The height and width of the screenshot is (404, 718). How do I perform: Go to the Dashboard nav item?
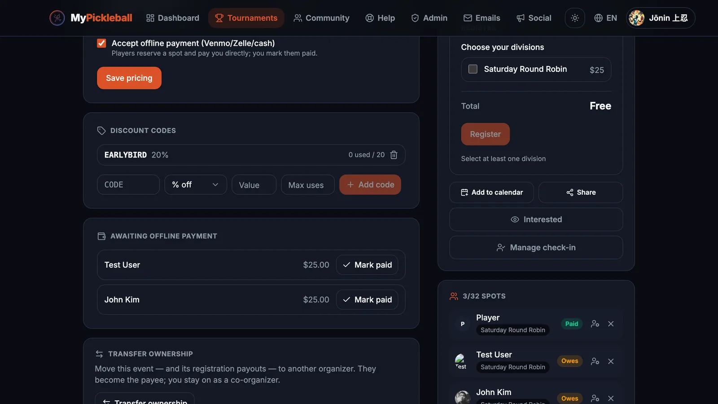(173, 18)
